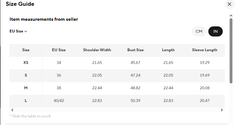The height and width of the screenshot is (125, 238).
Task: Click the left arrow of the table scrollbar
Action: coord(12,110)
